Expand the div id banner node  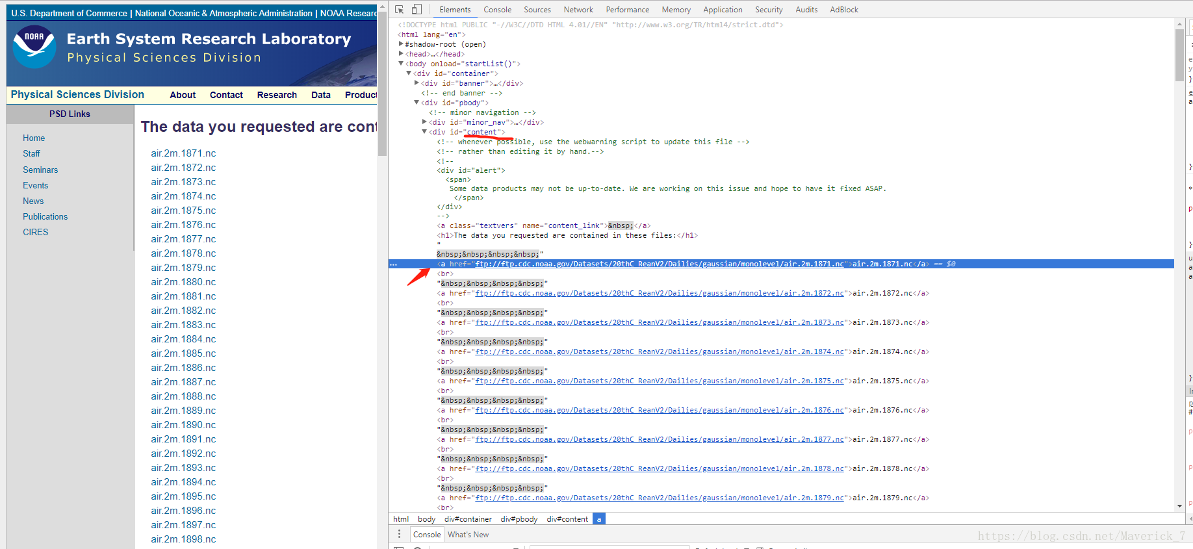click(x=417, y=83)
